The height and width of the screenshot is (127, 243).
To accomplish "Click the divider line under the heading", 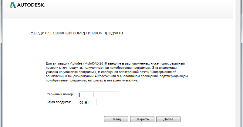I will 118,41.
